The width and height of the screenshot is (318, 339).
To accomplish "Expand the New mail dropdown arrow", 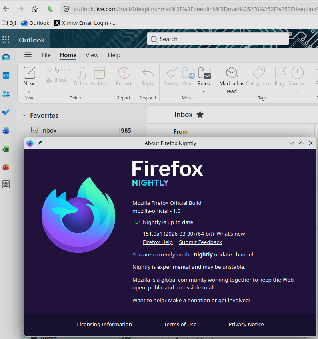I will point(29,91).
